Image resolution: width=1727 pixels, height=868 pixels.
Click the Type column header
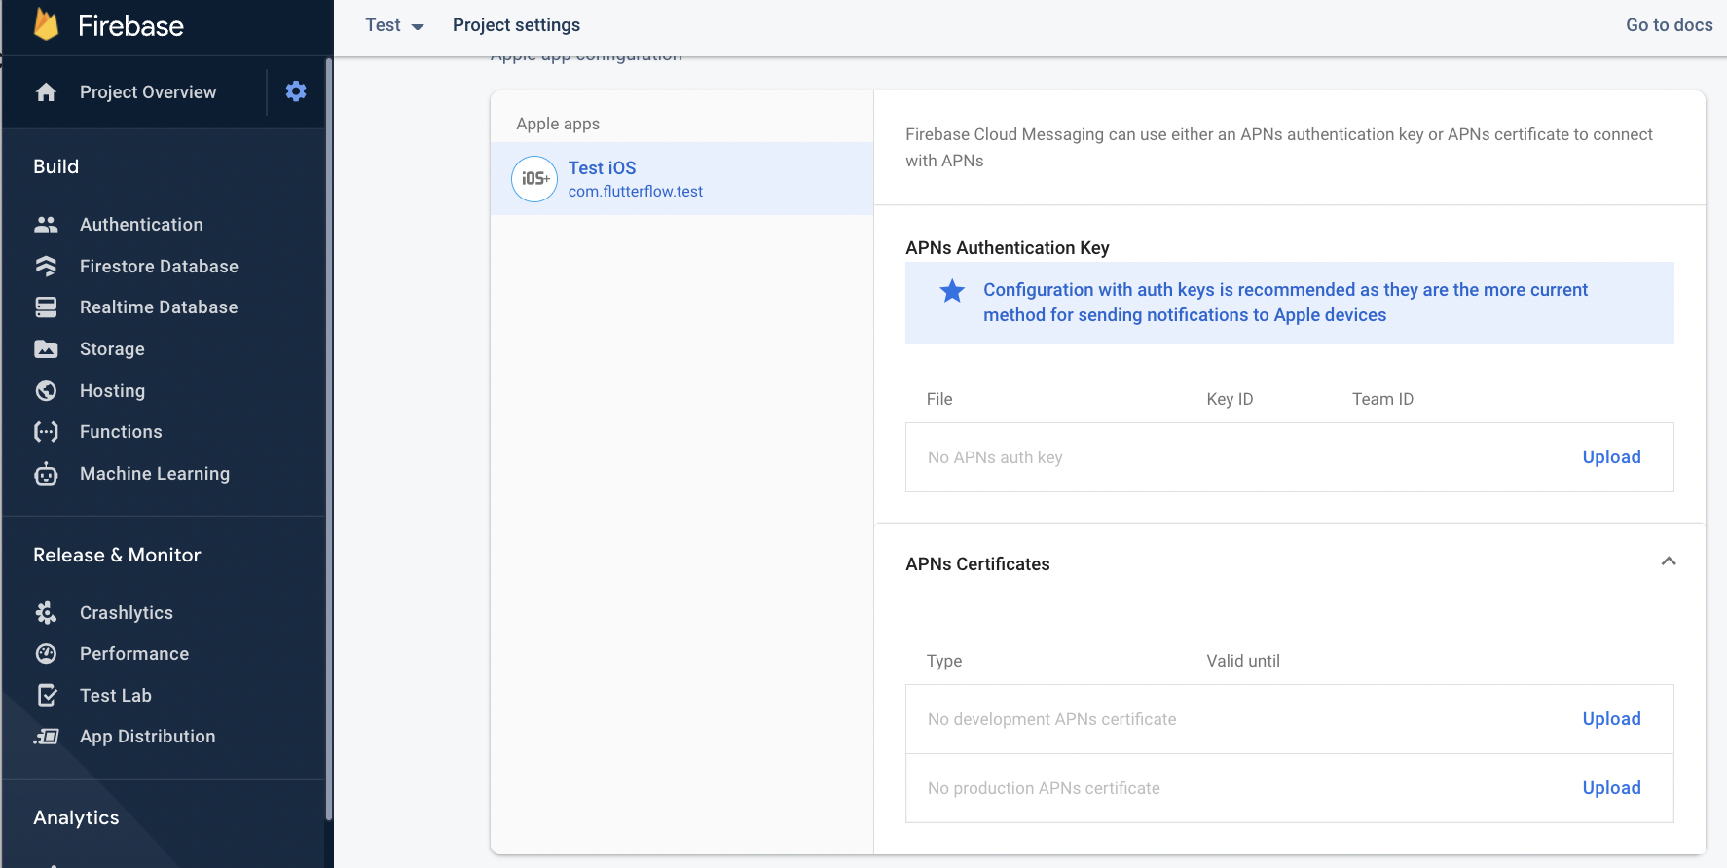pyautogui.click(x=944, y=661)
